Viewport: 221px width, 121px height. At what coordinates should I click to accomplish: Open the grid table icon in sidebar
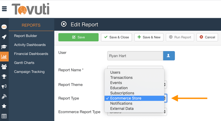4,116
